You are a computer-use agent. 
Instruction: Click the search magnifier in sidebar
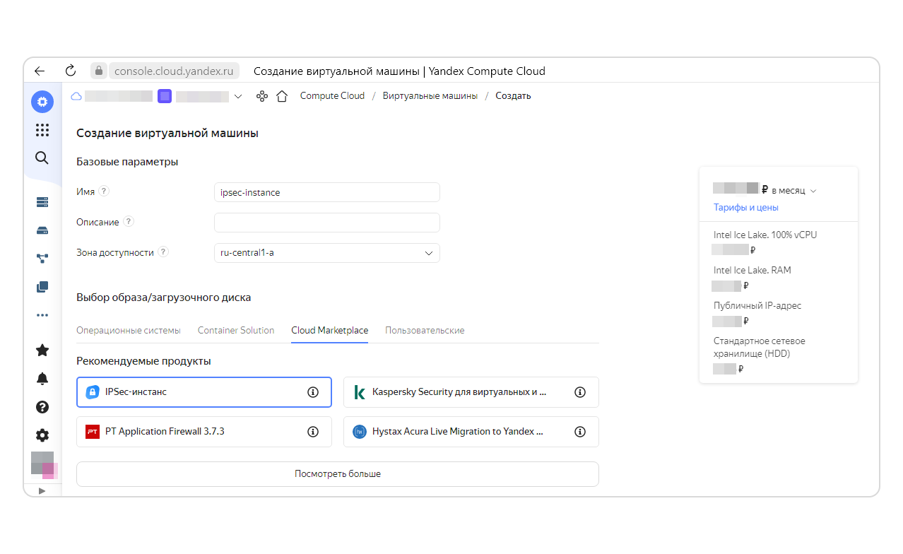tap(42, 158)
